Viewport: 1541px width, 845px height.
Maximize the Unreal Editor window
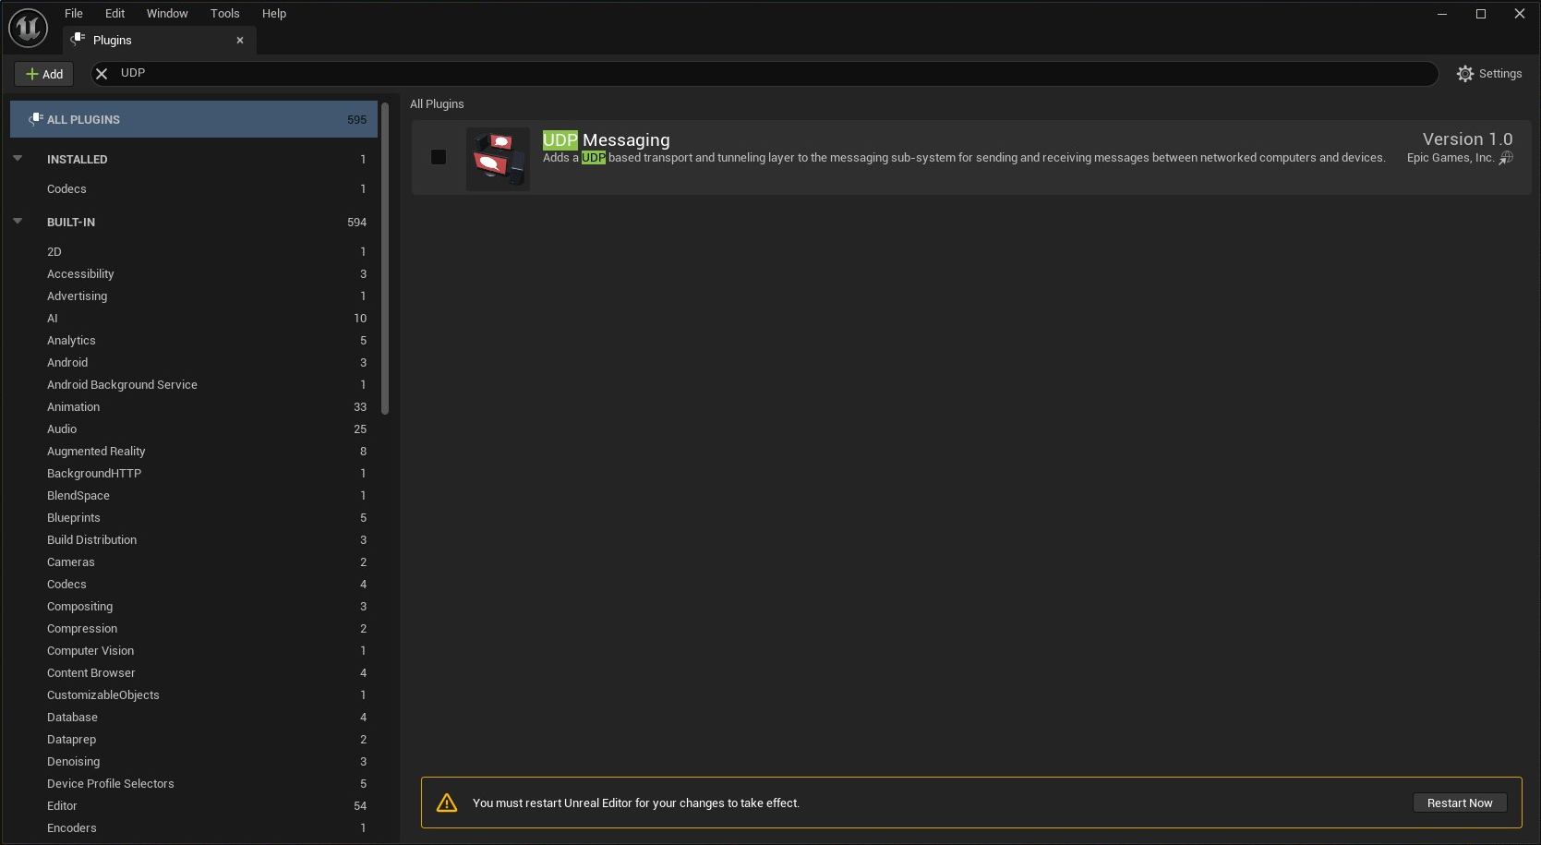pyautogui.click(x=1481, y=14)
